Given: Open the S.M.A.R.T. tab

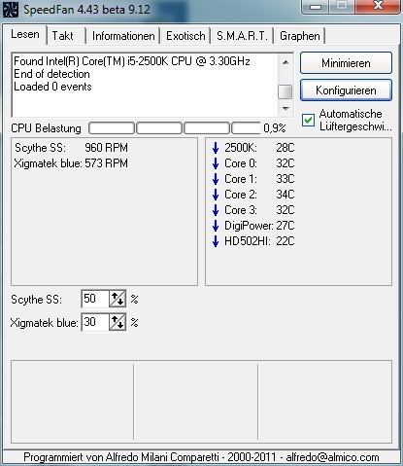Looking at the screenshot, I should [242, 36].
